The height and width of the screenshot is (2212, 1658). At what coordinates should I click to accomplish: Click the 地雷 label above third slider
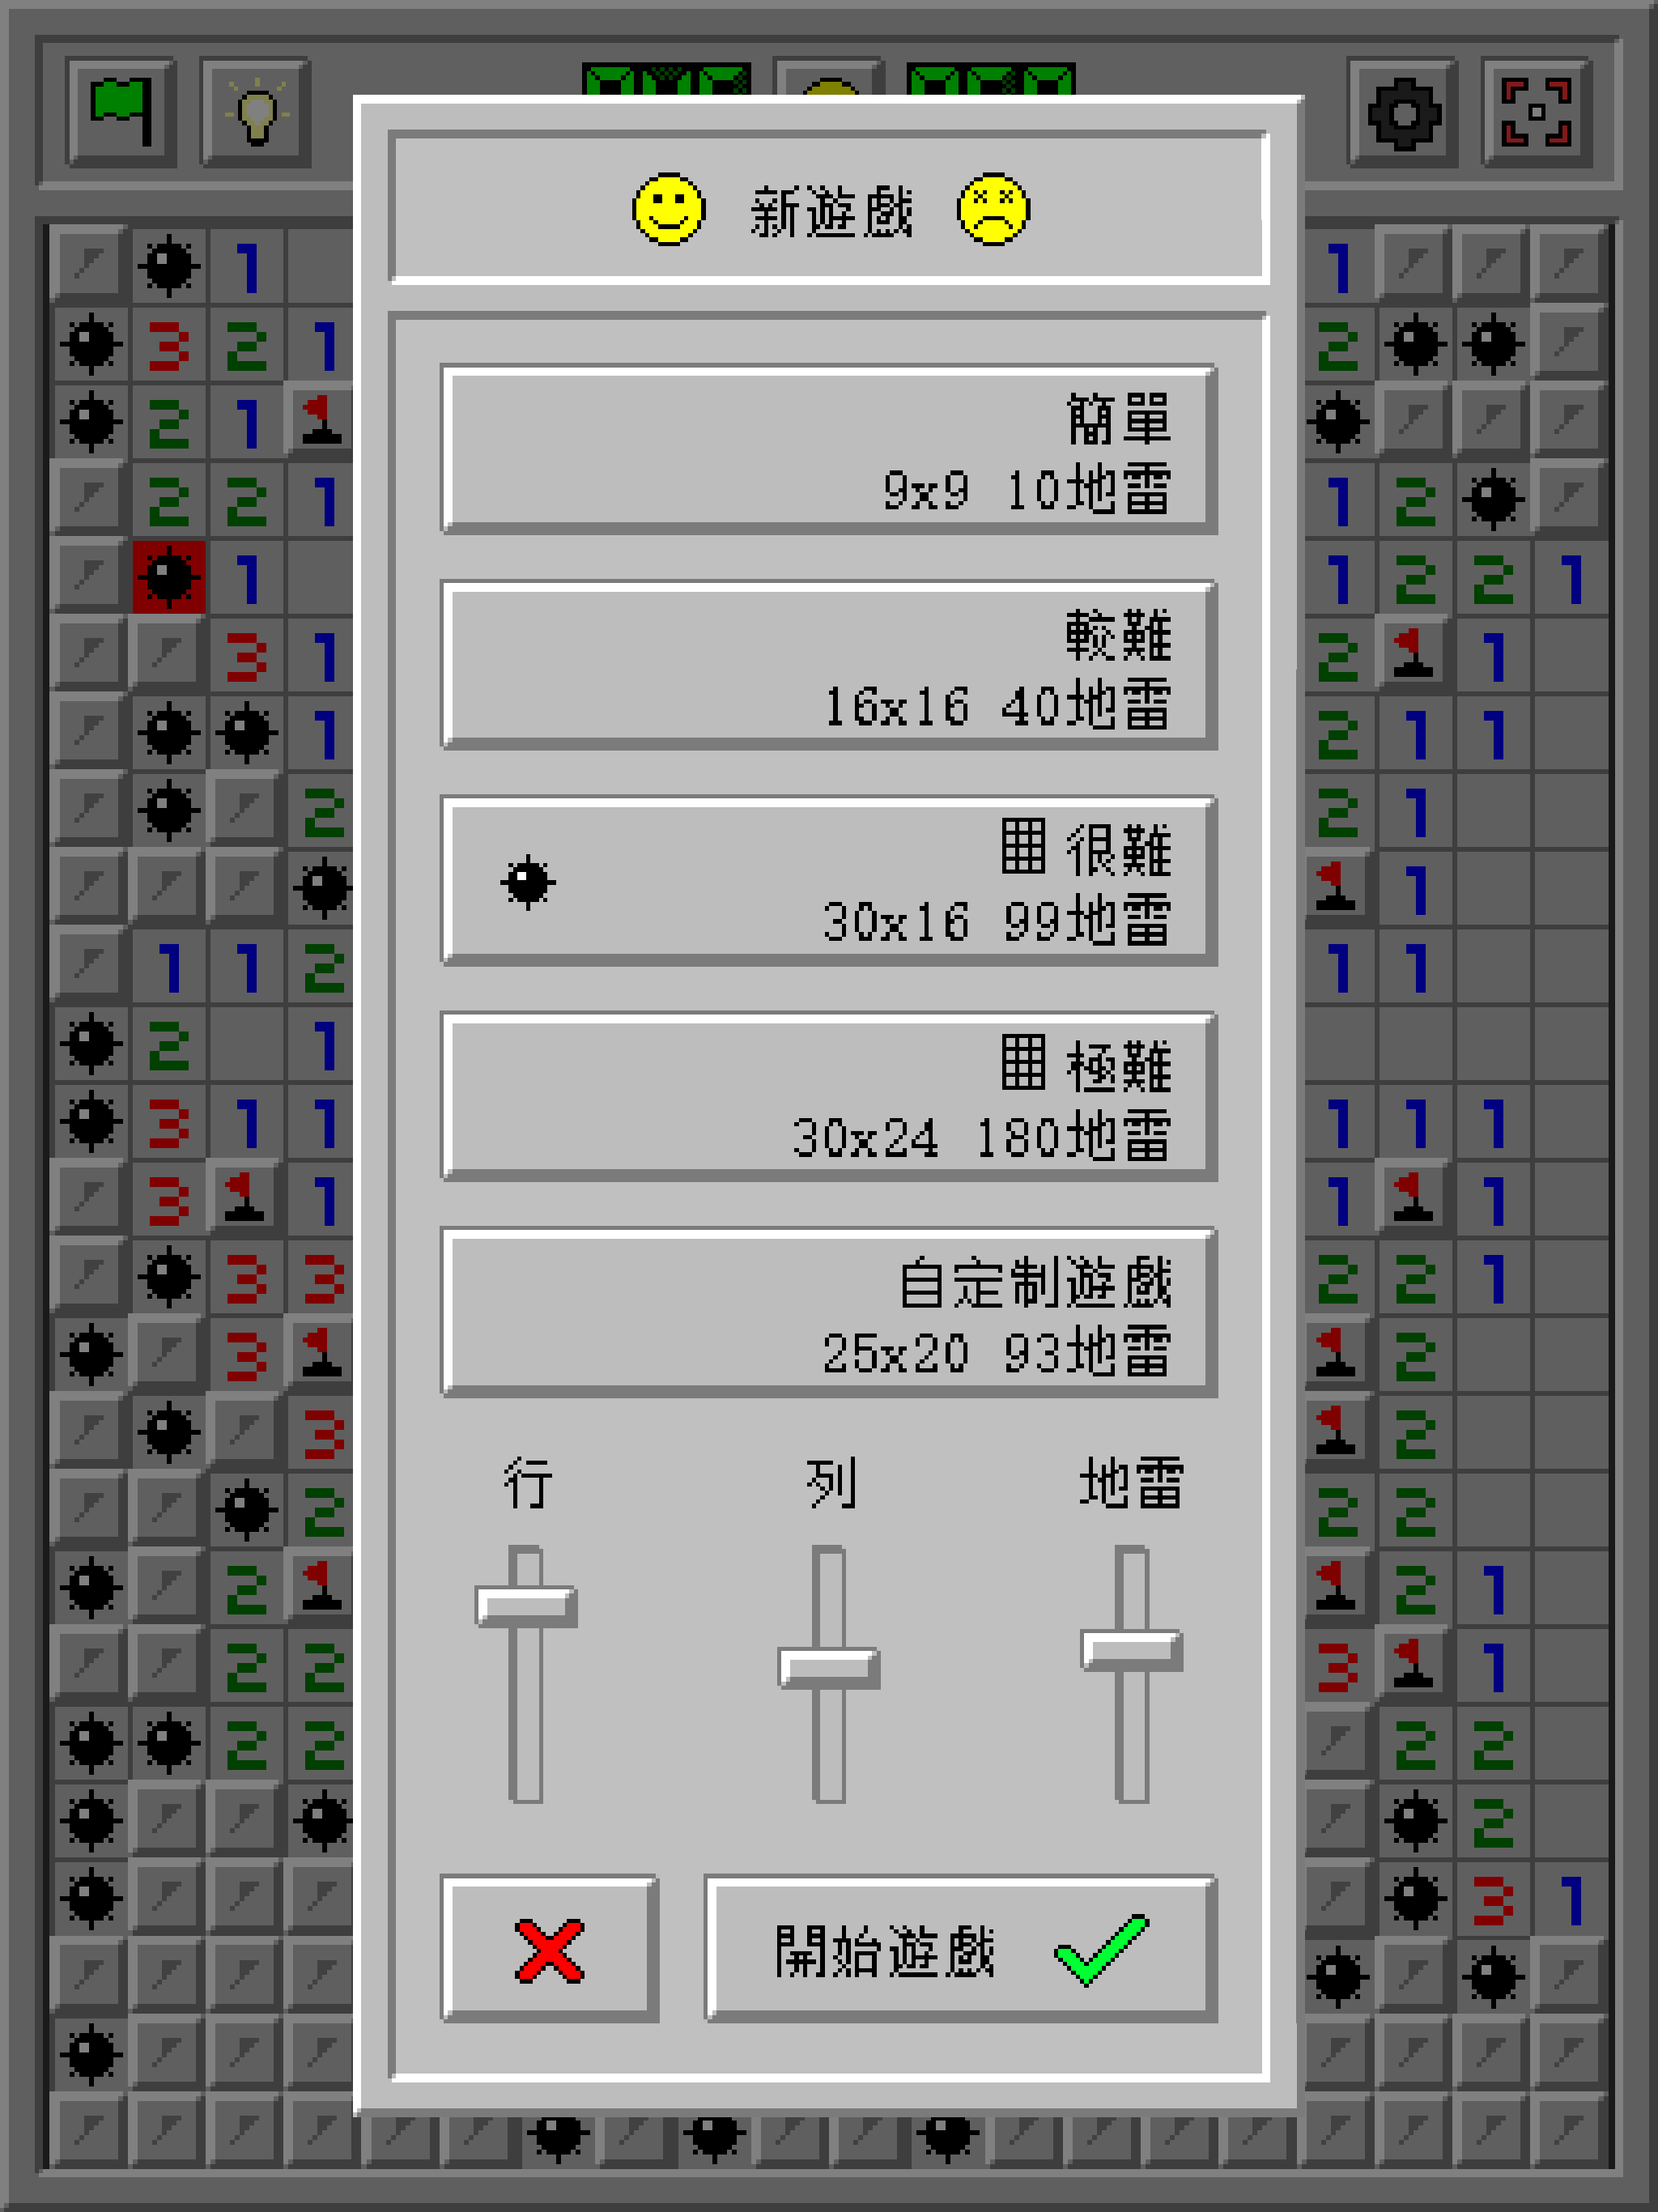(x=1132, y=1482)
